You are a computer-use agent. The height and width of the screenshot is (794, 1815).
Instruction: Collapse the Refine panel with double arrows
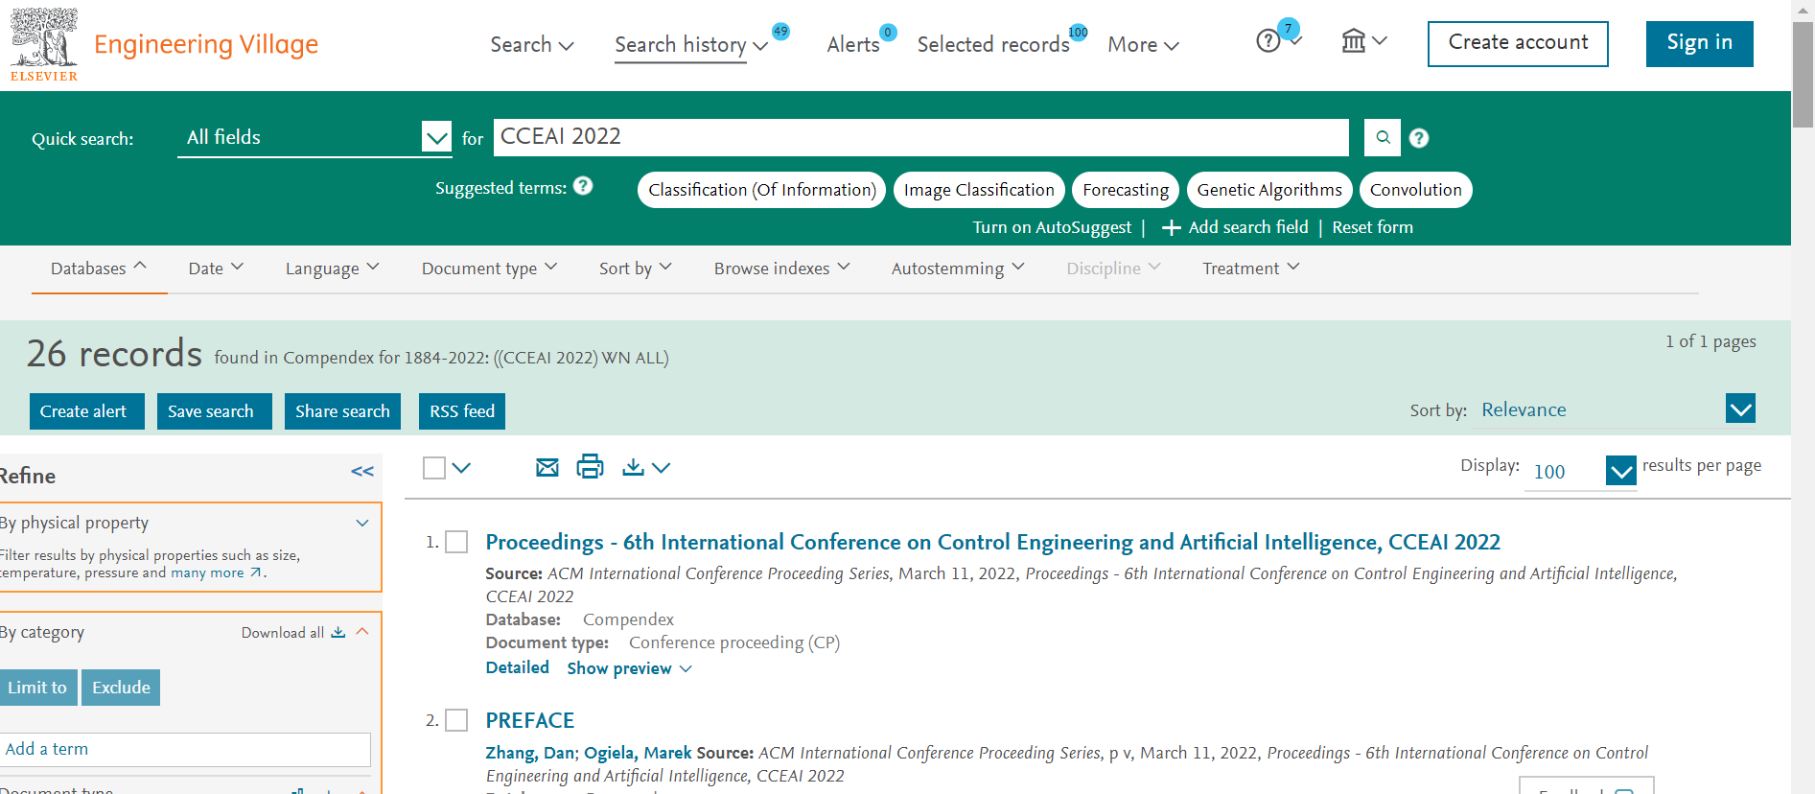tap(362, 471)
